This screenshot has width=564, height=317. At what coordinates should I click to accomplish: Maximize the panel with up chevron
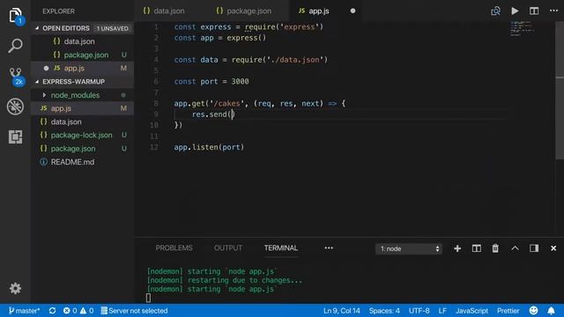click(x=515, y=248)
